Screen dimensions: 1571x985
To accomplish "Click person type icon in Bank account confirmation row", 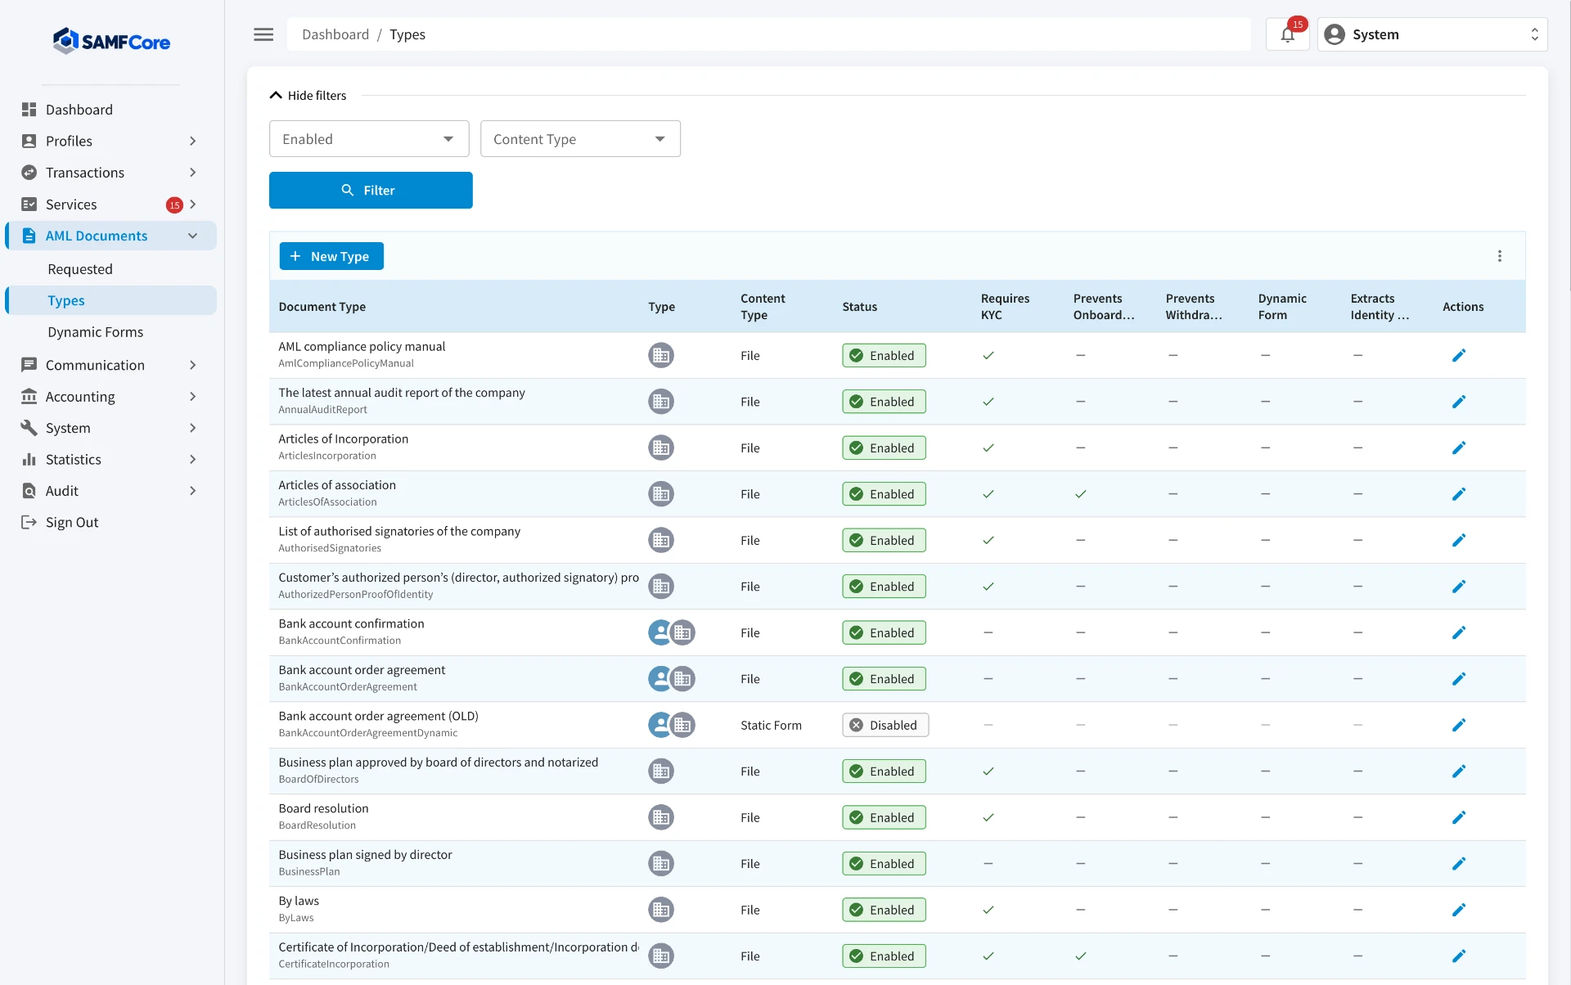I will pos(659,633).
